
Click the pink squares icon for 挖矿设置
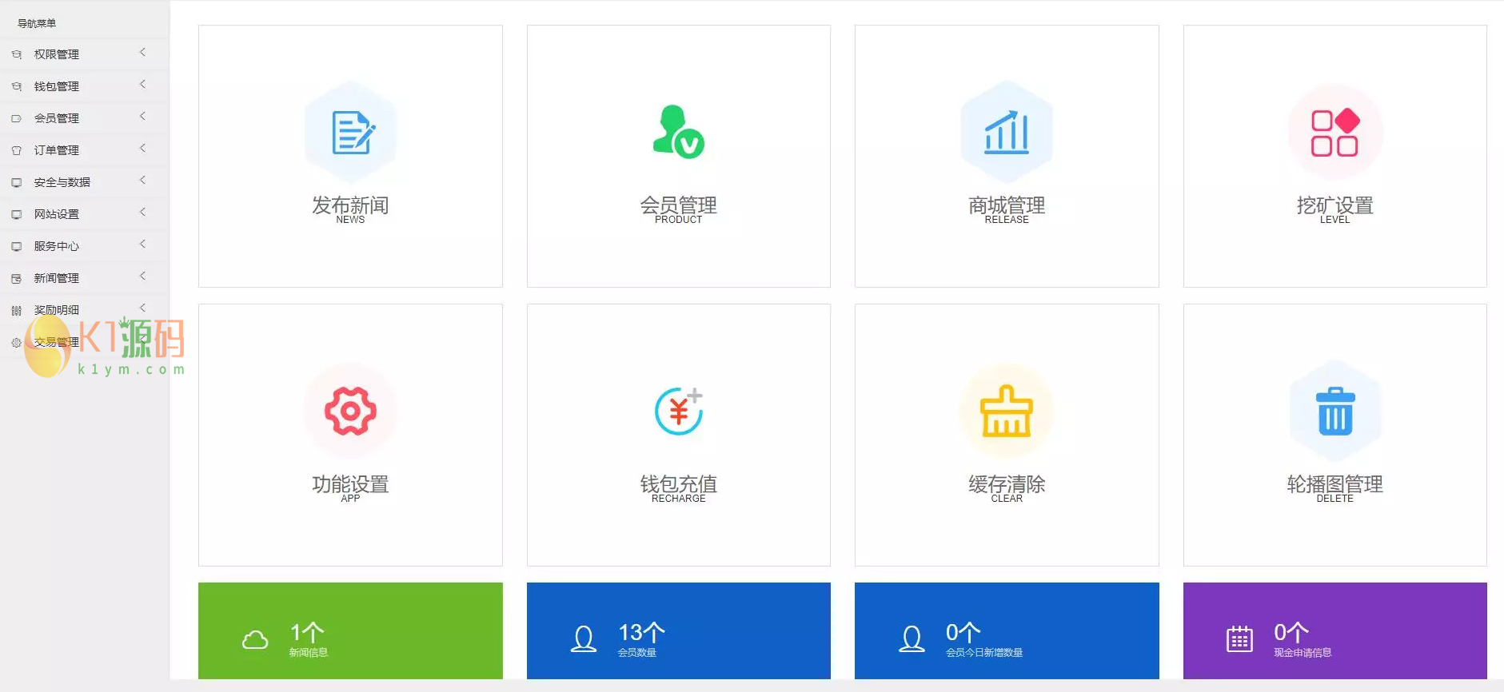tap(1334, 133)
